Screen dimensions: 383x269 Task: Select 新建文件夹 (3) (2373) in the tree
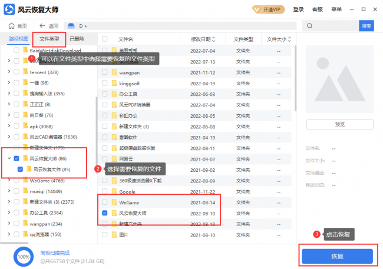[52, 202]
